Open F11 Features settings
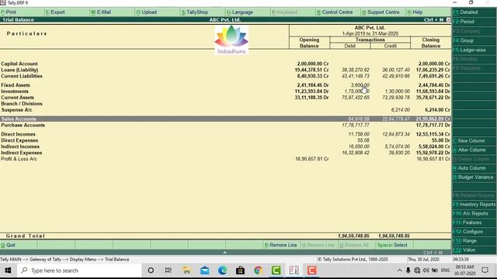The height and width of the screenshot is (279, 497). [x=474, y=222]
